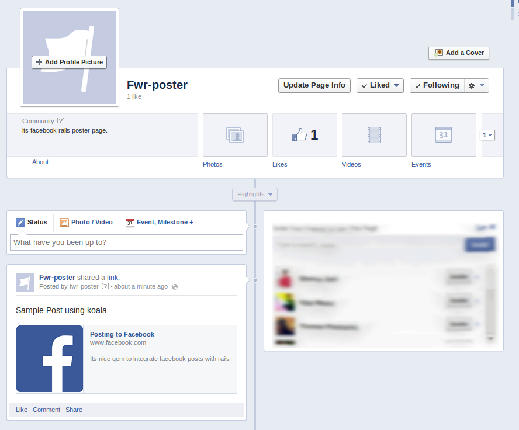Share the Sample Post
The height and width of the screenshot is (430, 519).
click(74, 410)
